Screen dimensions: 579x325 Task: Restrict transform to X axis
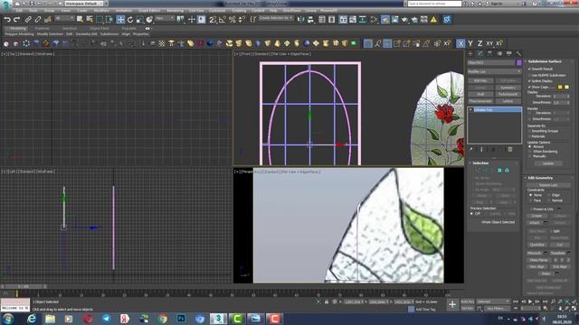[x=460, y=43]
